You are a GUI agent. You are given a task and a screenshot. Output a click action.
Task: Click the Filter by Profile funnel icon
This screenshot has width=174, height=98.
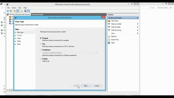(109, 24)
